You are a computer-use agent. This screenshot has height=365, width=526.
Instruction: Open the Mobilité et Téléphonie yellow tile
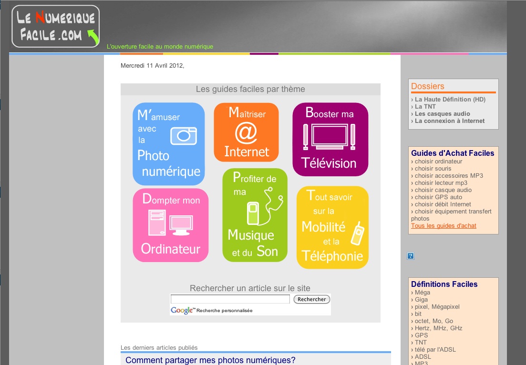[x=332, y=227]
